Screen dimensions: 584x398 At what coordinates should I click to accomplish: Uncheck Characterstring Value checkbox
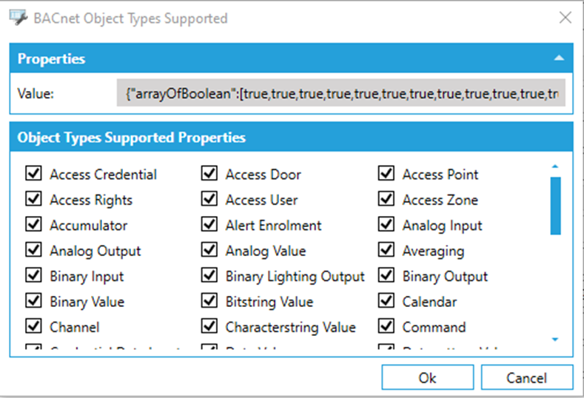pos(209,327)
